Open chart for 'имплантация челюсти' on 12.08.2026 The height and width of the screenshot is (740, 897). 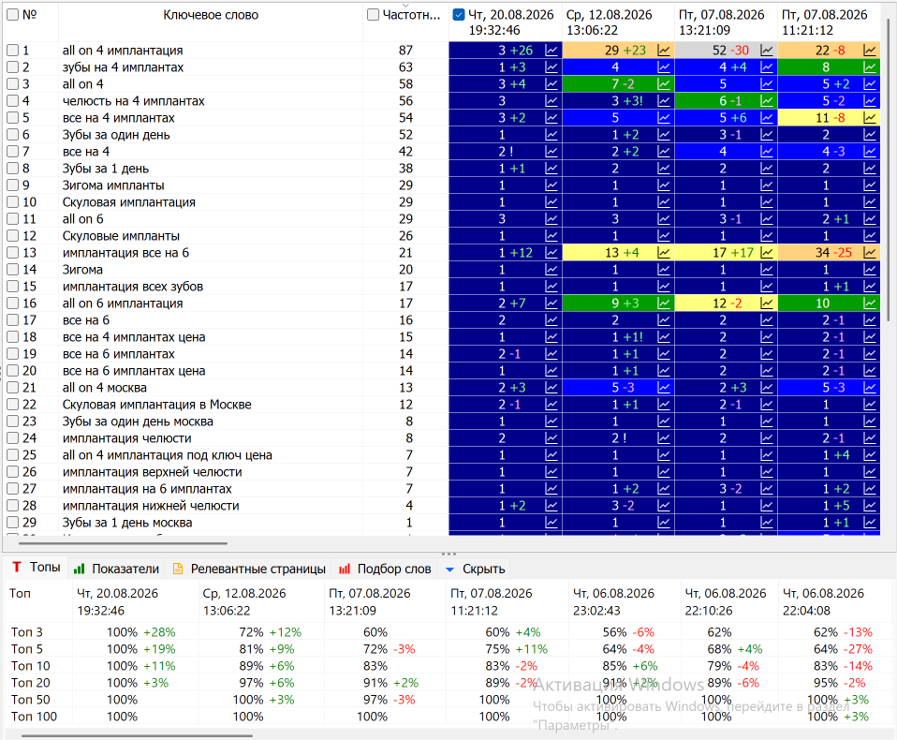click(x=664, y=438)
